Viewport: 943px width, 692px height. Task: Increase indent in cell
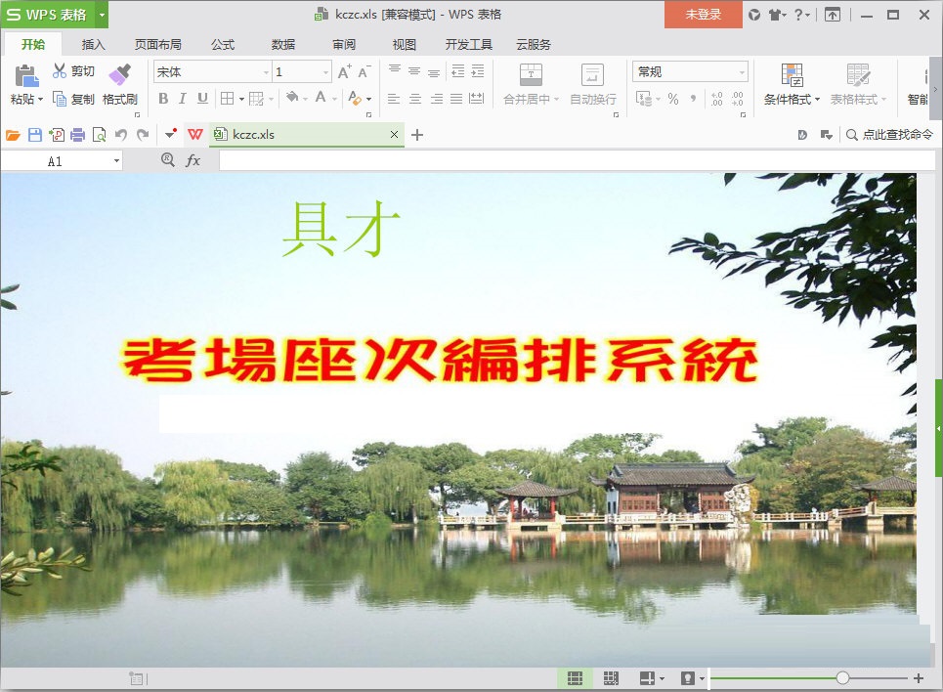coord(478,71)
